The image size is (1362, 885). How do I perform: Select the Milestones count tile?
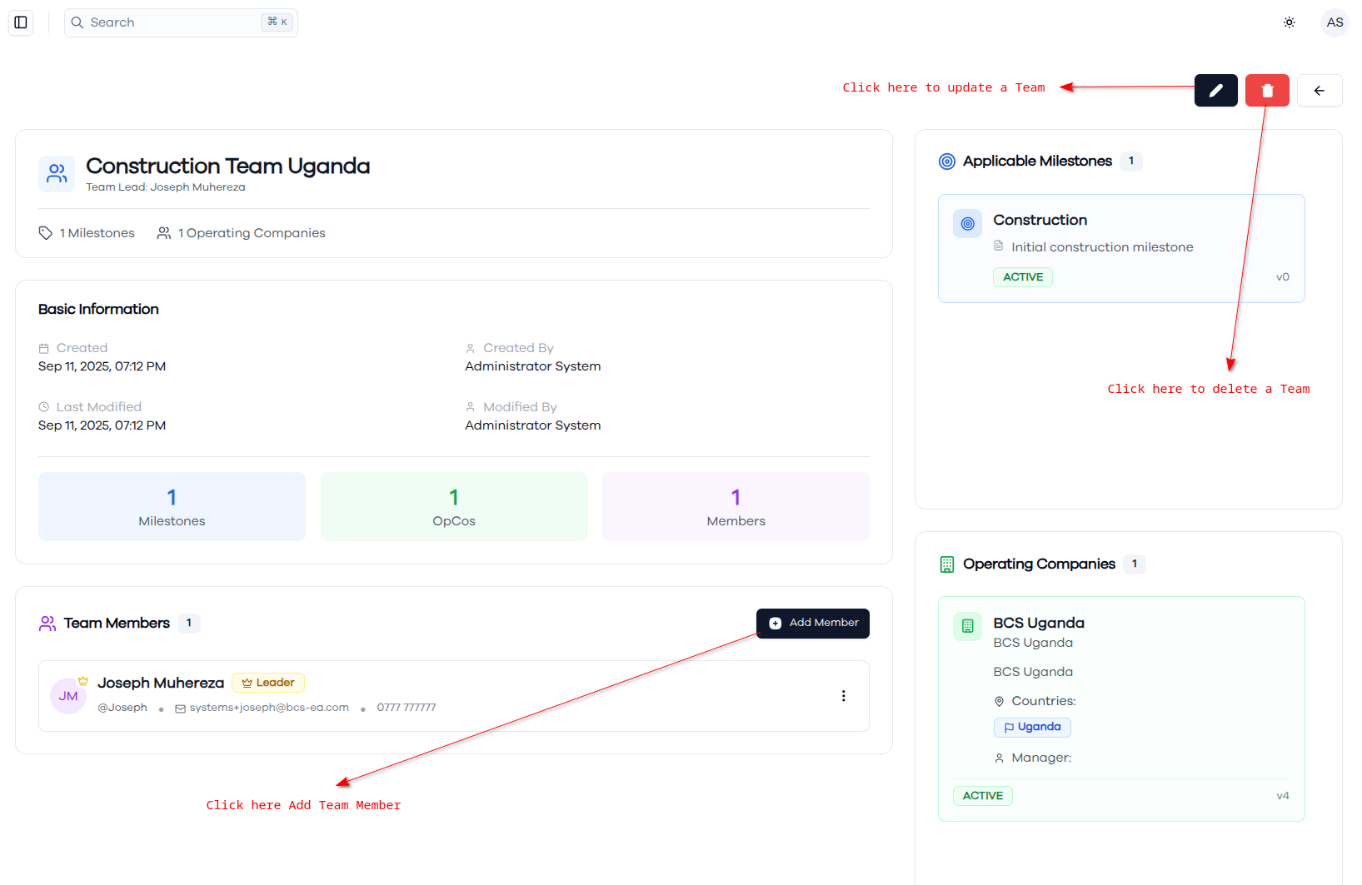172,507
